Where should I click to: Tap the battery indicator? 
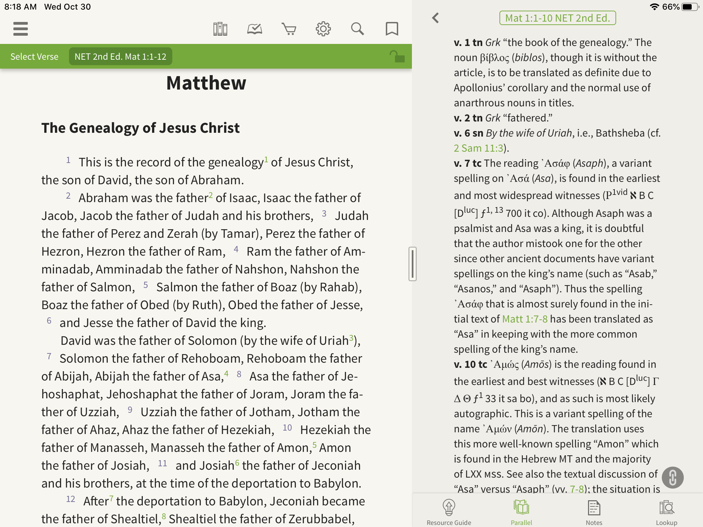690,7
